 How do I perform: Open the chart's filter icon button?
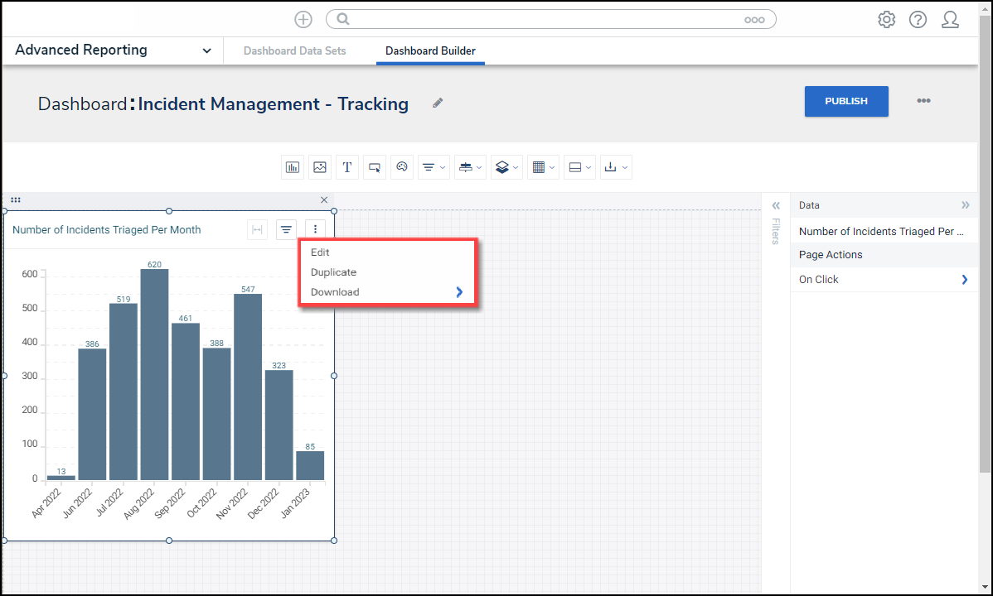coord(286,230)
